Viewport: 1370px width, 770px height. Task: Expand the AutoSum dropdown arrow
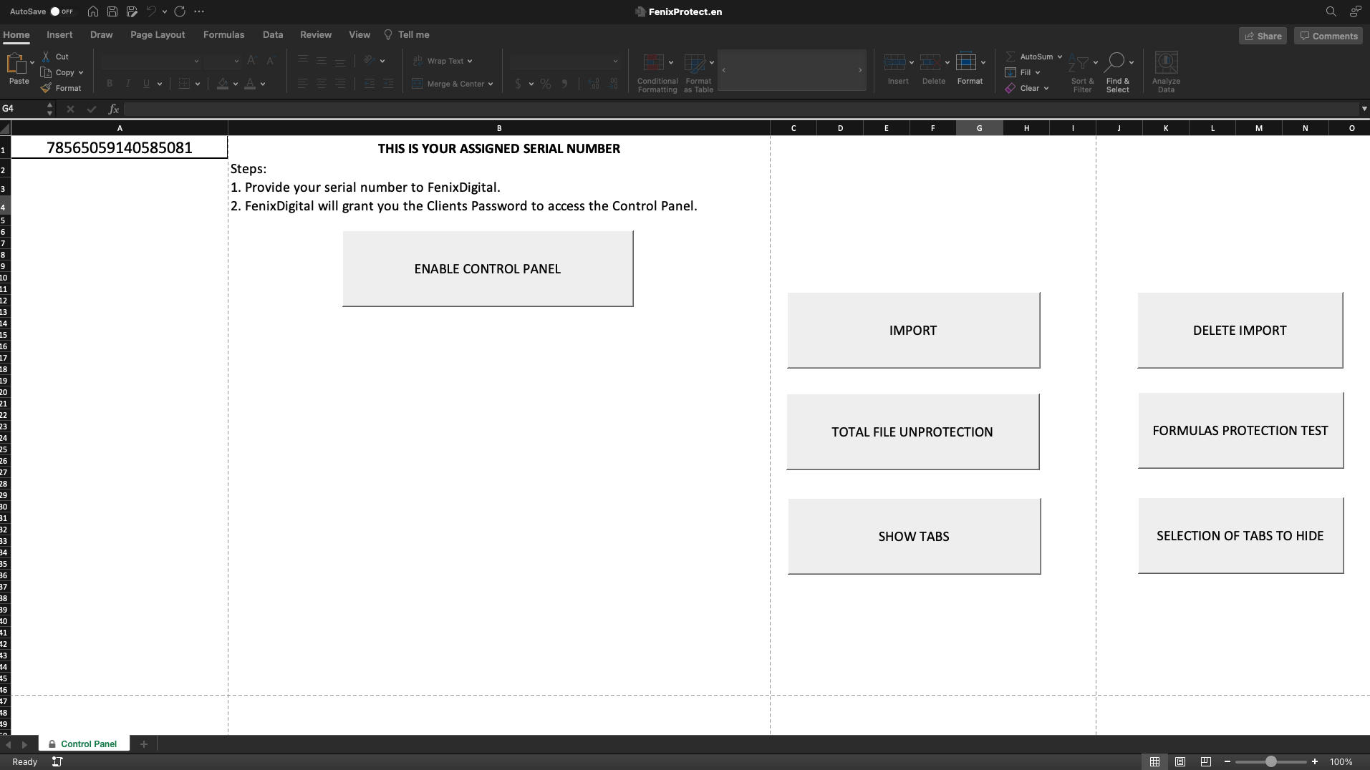(1060, 57)
